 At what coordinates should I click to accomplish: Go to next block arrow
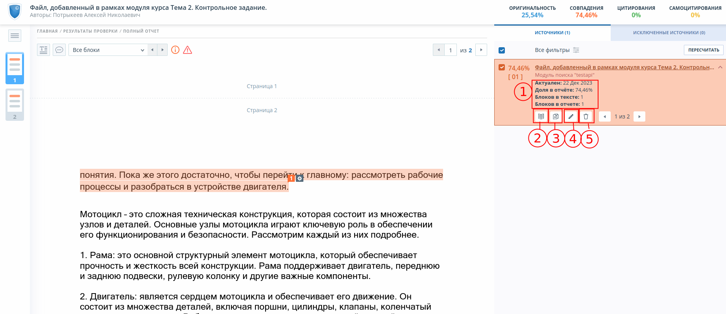click(163, 50)
